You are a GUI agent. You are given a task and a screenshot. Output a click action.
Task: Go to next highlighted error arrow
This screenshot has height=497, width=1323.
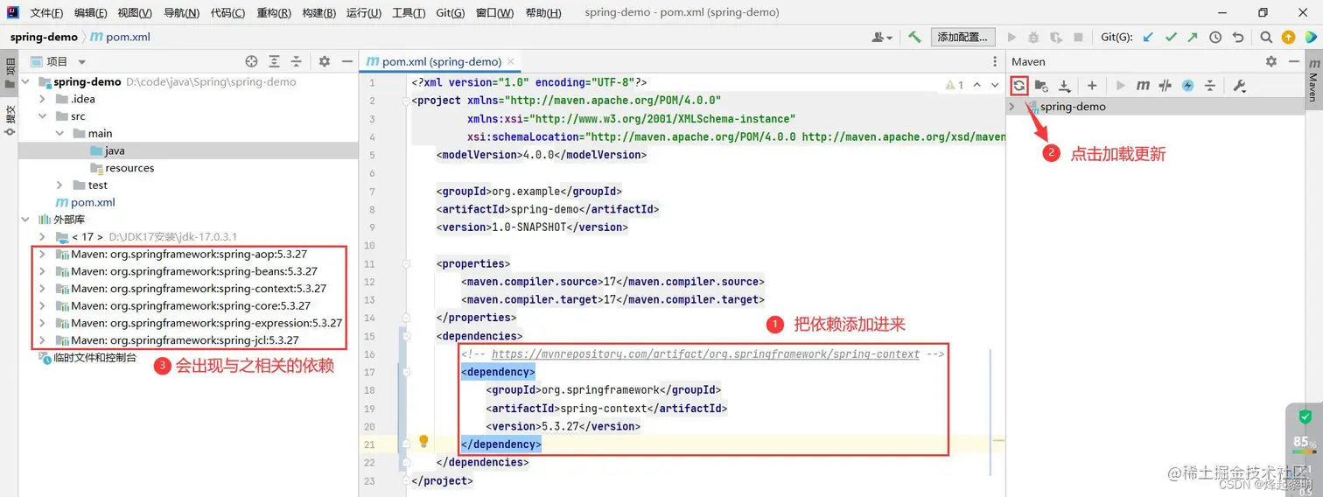pos(994,85)
